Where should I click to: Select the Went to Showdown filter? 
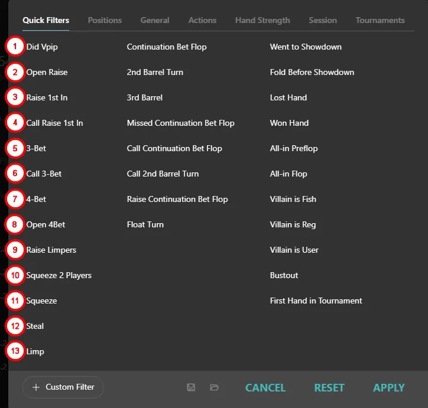coord(306,47)
